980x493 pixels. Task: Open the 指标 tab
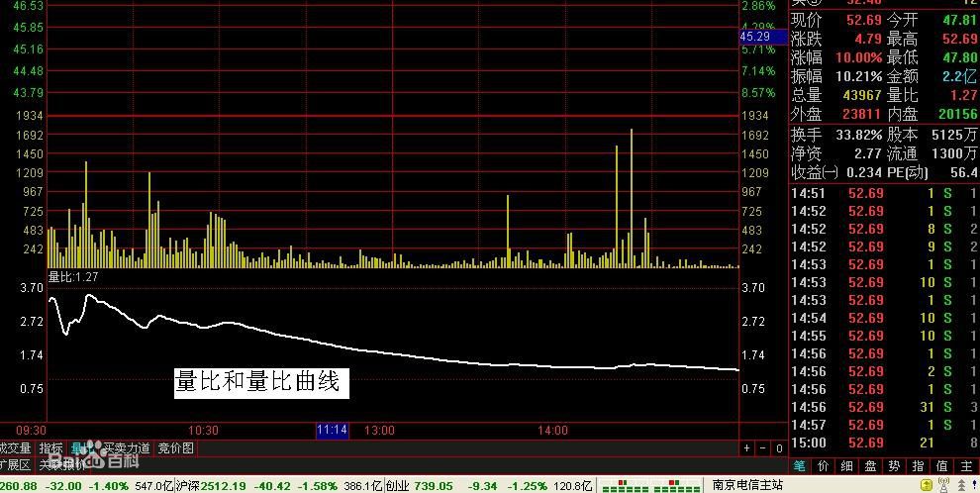click(50, 448)
